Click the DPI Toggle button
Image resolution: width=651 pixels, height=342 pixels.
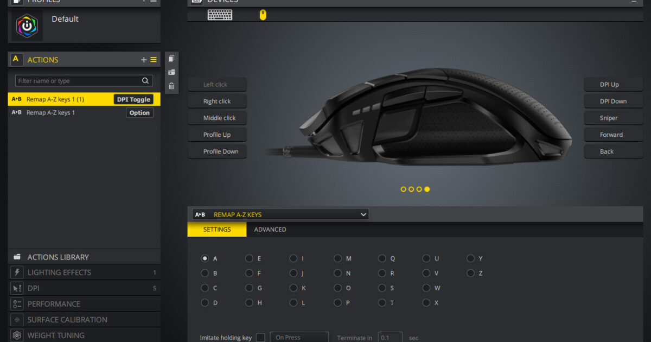(x=133, y=99)
